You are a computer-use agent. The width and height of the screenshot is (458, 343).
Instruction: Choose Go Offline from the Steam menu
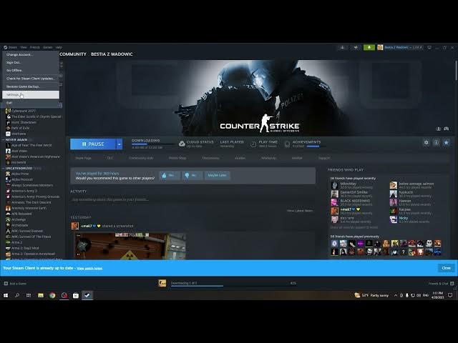pos(14,70)
